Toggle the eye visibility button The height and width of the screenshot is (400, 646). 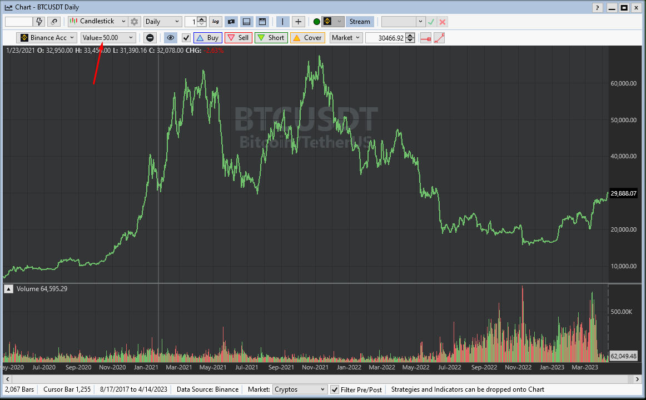[x=171, y=38]
